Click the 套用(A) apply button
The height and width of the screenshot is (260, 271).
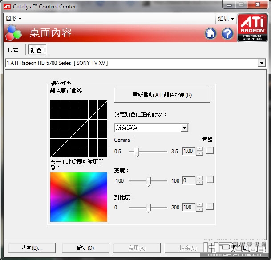[137, 248]
